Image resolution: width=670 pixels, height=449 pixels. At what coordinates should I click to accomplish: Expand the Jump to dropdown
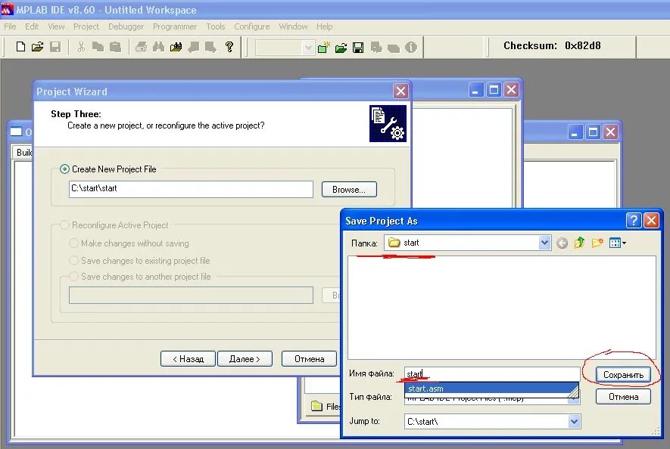574,422
